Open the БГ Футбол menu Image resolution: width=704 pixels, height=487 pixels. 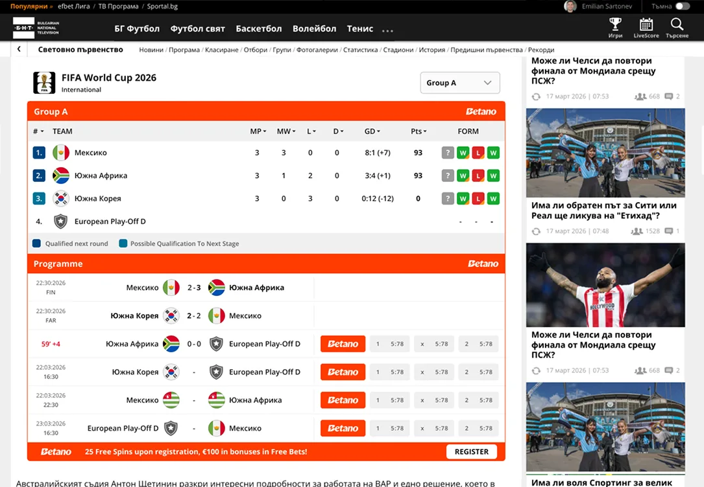click(137, 28)
